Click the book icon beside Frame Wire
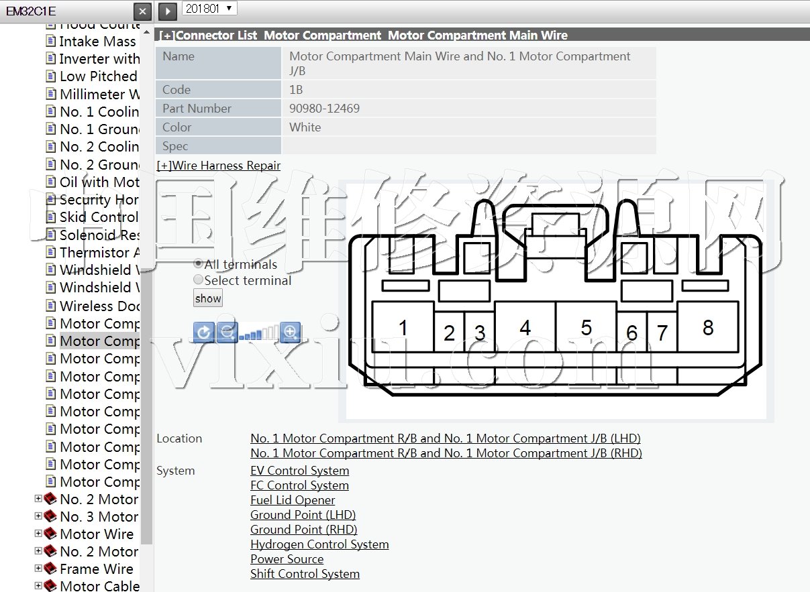The width and height of the screenshot is (810, 592). pos(50,569)
